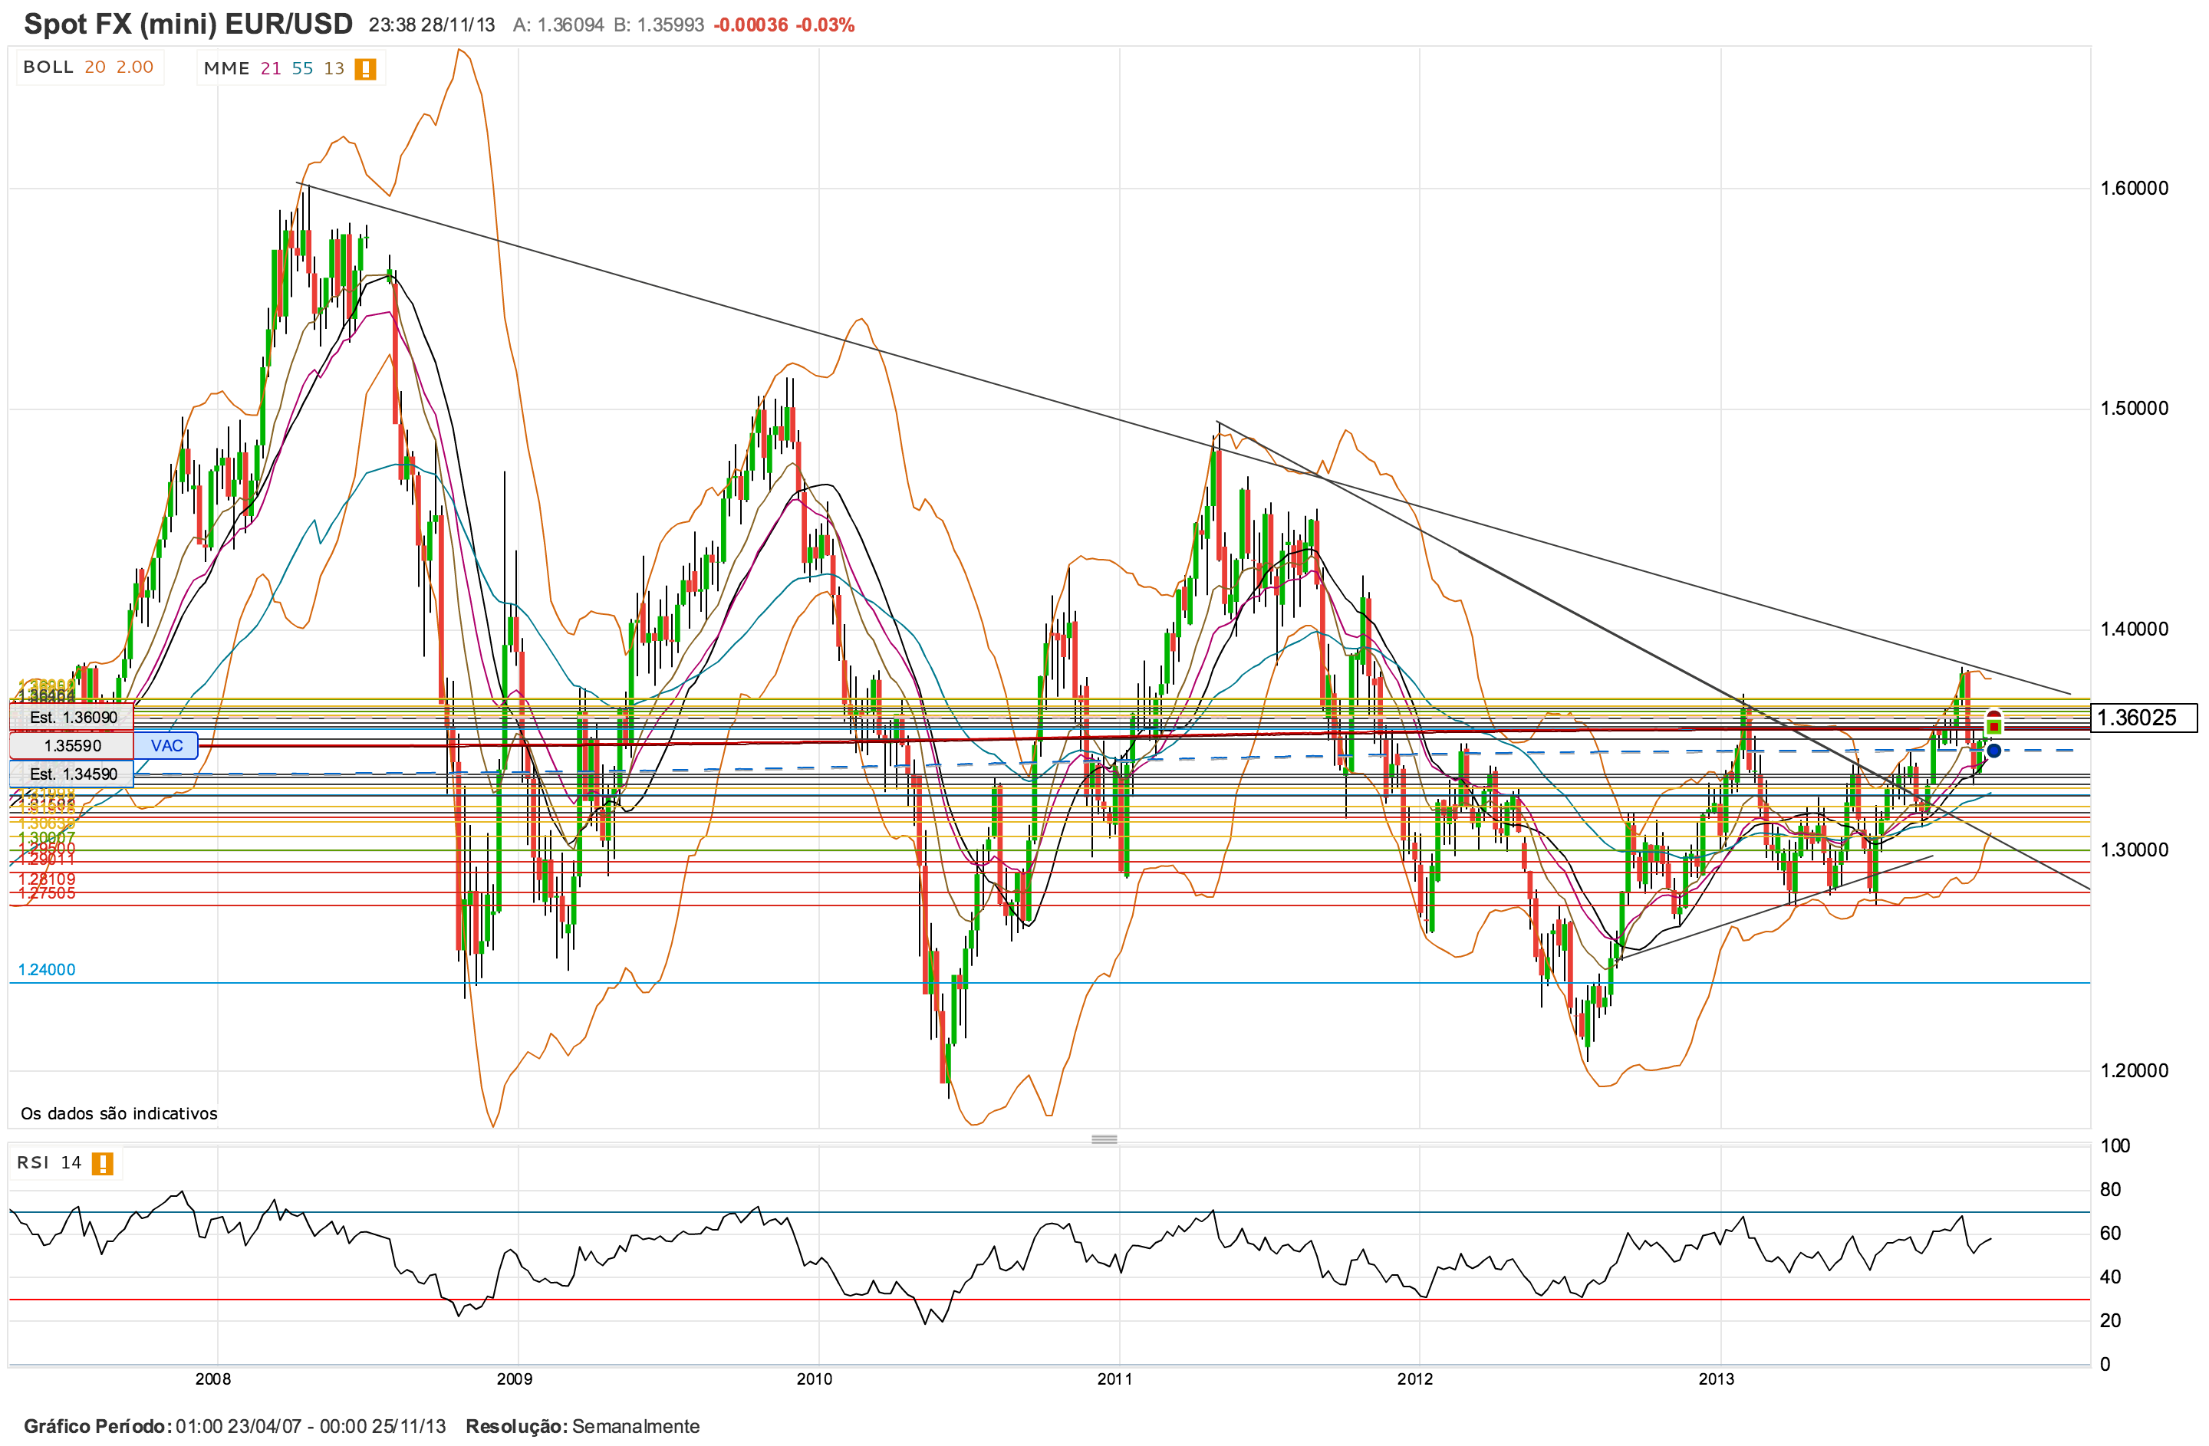Open the MME 21 55 13 indicator label
The height and width of the screenshot is (1446, 2209).
click(274, 69)
